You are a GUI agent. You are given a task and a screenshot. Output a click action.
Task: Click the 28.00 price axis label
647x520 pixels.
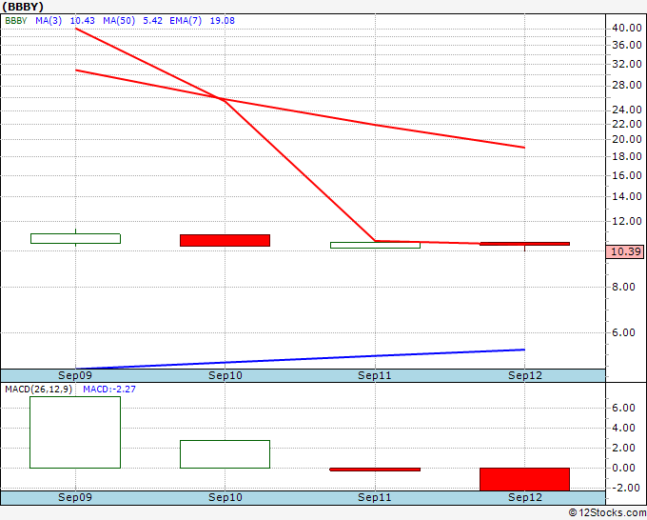[627, 85]
